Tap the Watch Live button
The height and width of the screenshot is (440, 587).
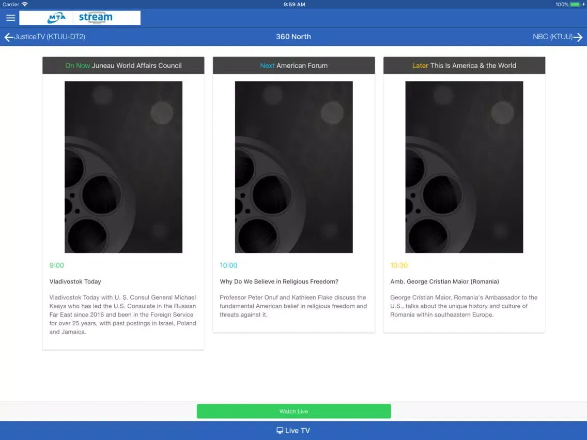[294, 411]
